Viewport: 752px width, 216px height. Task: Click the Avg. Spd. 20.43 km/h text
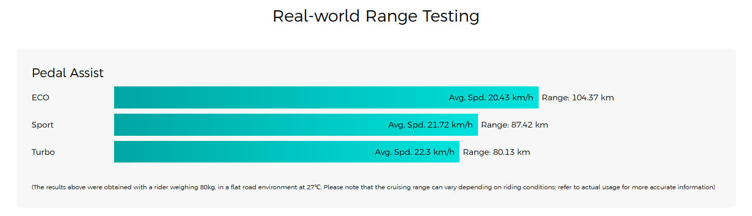pyautogui.click(x=491, y=98)
